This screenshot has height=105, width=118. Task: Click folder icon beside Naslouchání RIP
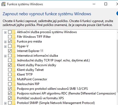tap(14, 84)
